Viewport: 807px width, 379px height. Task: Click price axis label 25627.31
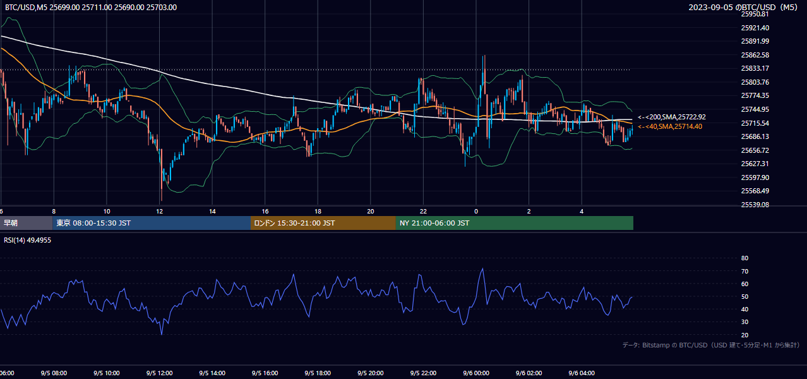(755, 164)
